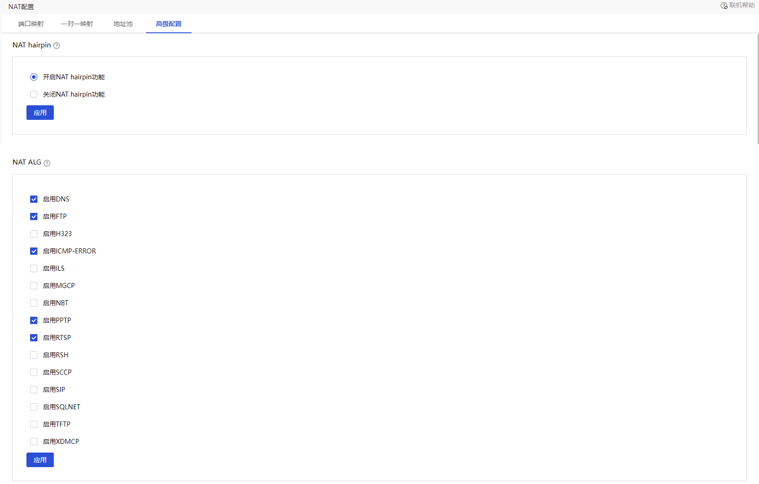Enable the 启用TFTP checkbox
The height and width of the screenshot is (484, 759).
click(34, 424)
